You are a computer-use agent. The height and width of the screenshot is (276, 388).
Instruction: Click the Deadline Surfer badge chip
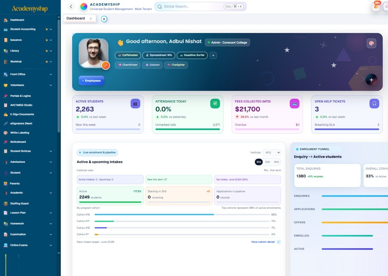point(192,55)
